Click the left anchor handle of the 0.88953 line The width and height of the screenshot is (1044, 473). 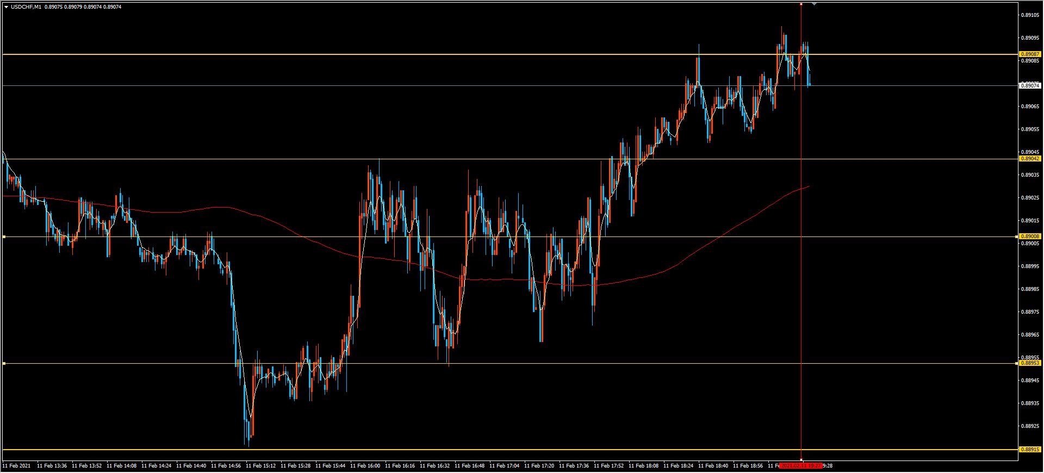(4, 363)
